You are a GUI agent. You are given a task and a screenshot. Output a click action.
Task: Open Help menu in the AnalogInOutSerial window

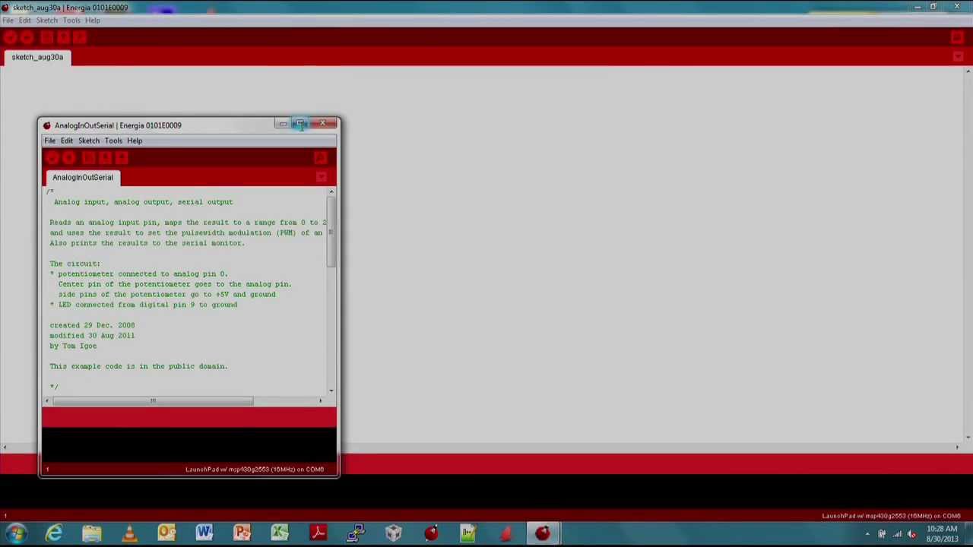coord(135,141)
